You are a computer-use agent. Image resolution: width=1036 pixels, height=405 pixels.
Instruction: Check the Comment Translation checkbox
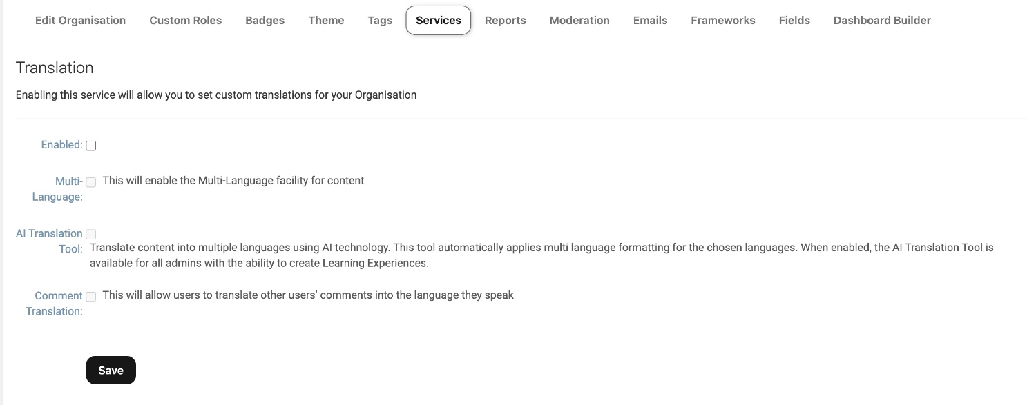(x=90, y=297)
